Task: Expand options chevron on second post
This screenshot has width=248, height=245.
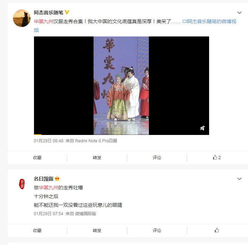Action: coord(239,179)
